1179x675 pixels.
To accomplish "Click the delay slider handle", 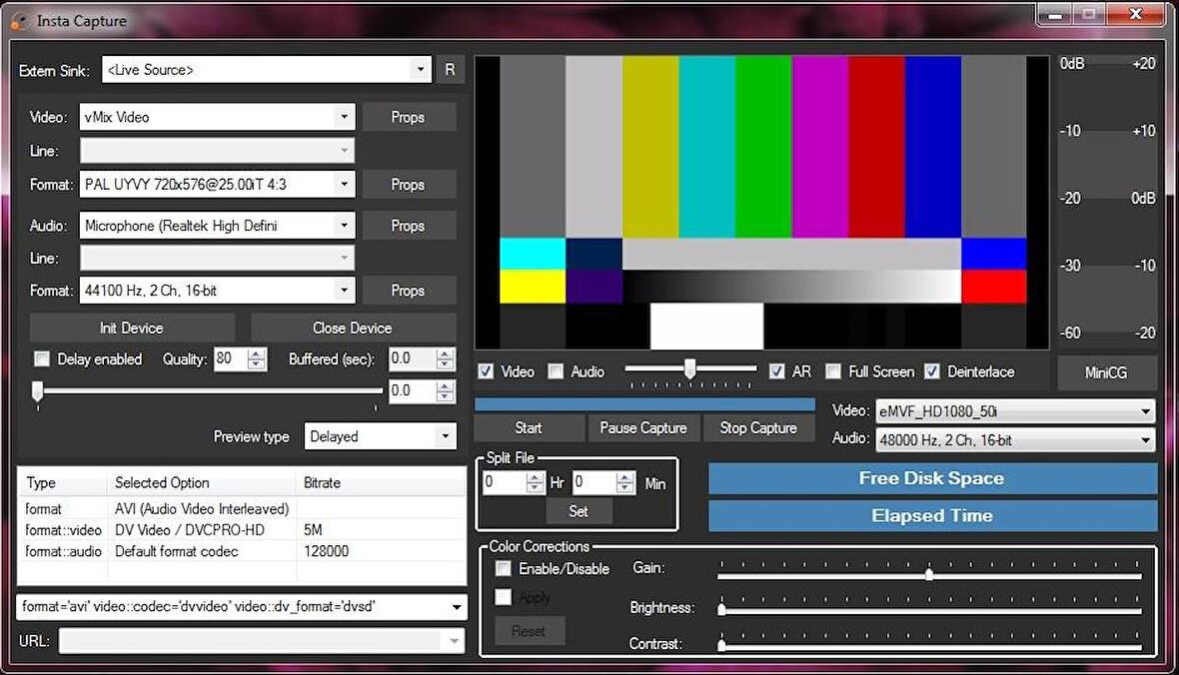I will pos(38,391).
